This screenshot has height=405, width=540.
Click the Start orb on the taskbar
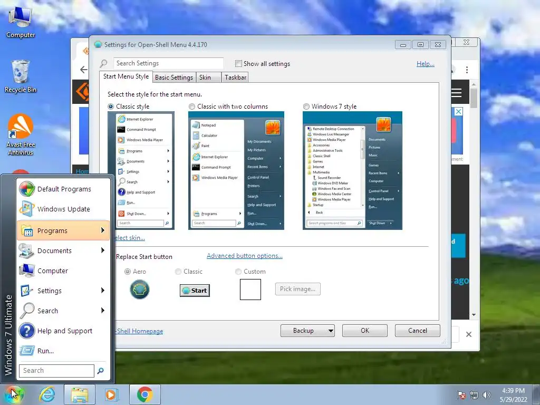14,394
